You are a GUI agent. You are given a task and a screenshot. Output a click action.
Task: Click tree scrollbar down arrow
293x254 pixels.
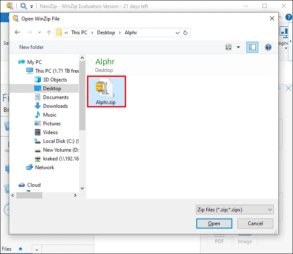[x=82, y=188]
